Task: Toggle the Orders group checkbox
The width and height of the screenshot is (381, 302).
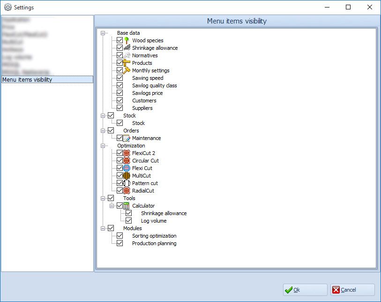Action: [x=111, y=131]
